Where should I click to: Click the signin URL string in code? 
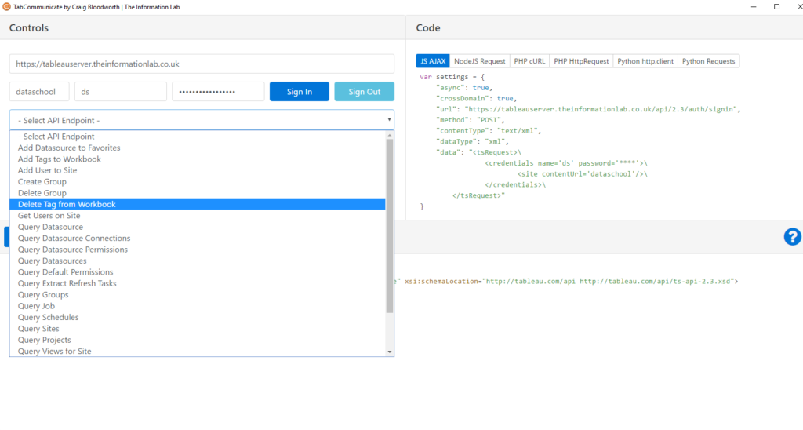point(601,109)
